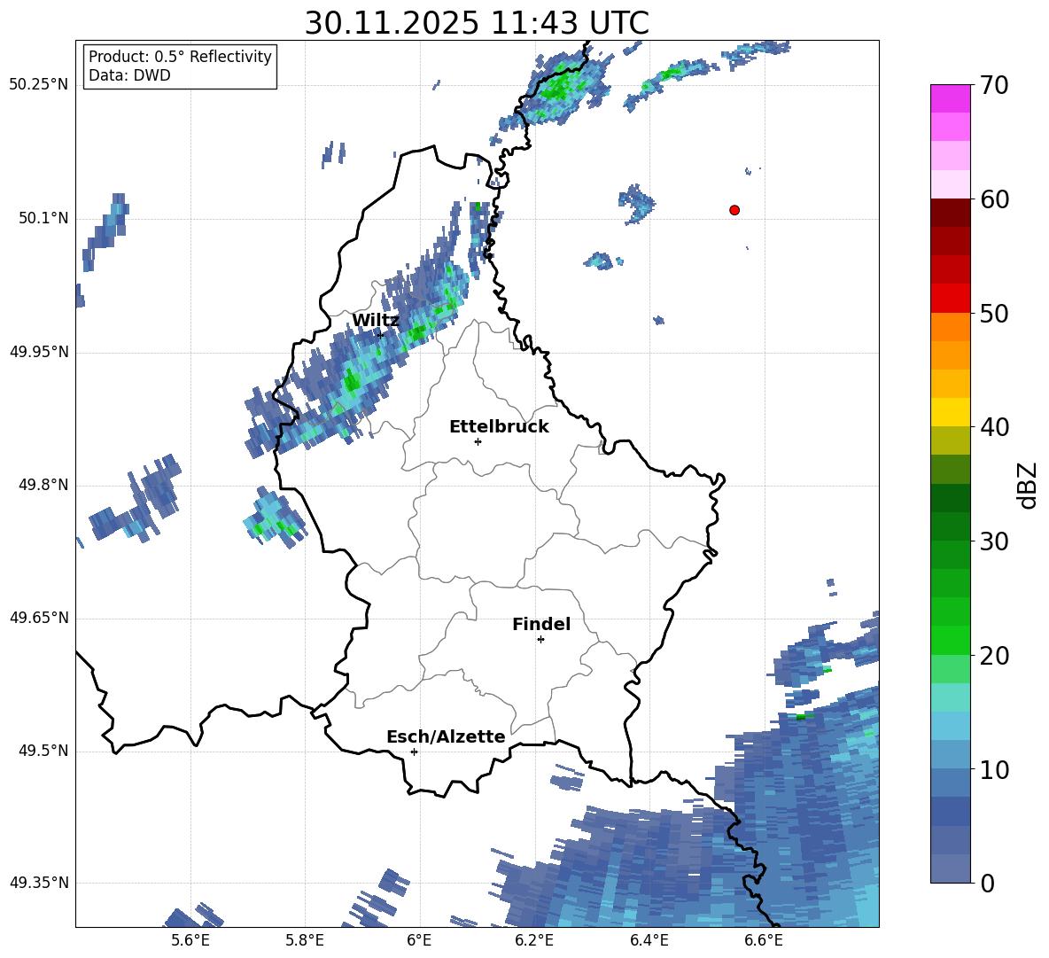Screen dimensions: 1049x958
Task: Click the 'Findel' city label
Action: coord(541,624)
